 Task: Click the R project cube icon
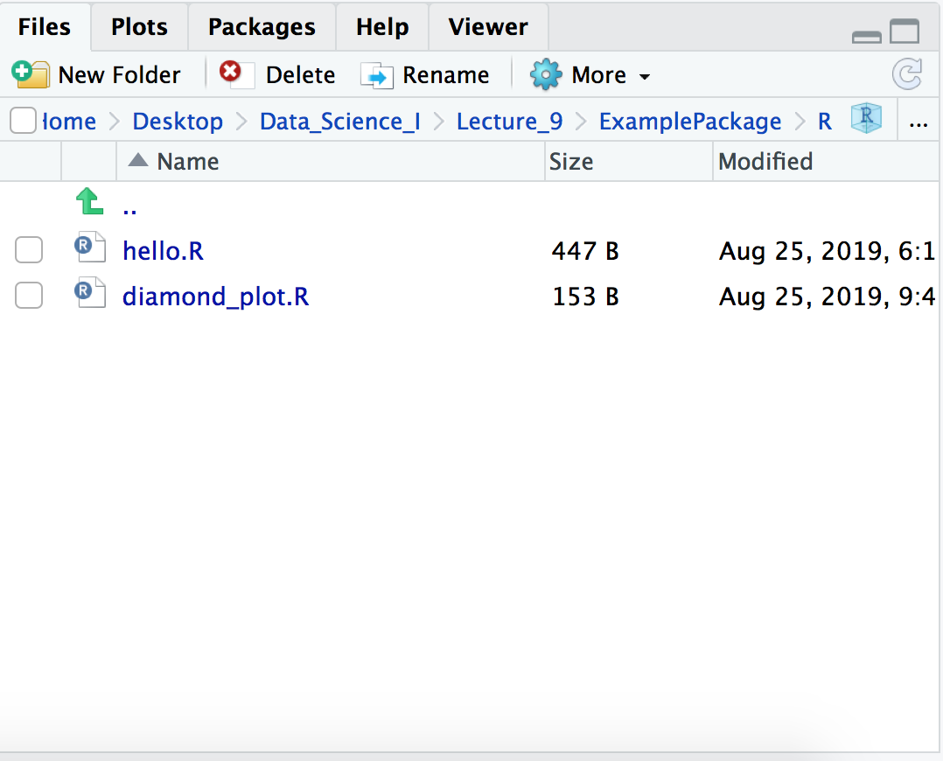[x=866, y=120]
